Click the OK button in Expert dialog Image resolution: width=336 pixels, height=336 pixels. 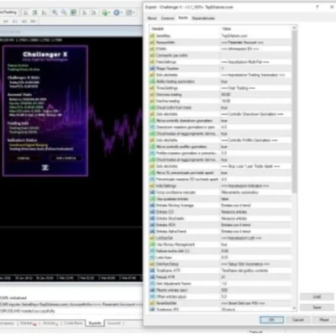click(271, 320)
